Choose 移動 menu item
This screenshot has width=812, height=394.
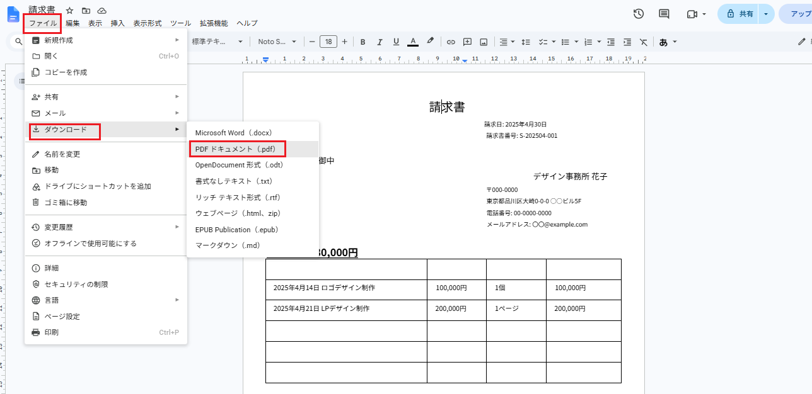point(106,170)
